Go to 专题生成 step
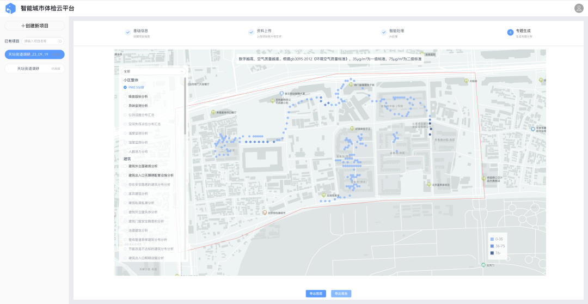The image size is (588, 304). 523,31
